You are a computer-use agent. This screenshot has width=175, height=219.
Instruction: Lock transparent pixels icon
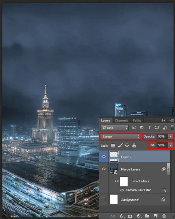(113, 146)
